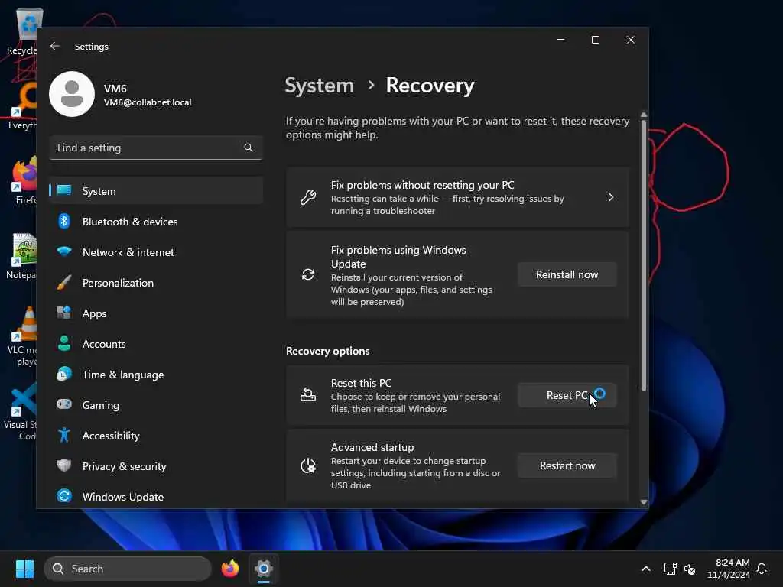The image size is (783, 587).
Task: Open the Accessibility figure icon
Action: [64, 435]
